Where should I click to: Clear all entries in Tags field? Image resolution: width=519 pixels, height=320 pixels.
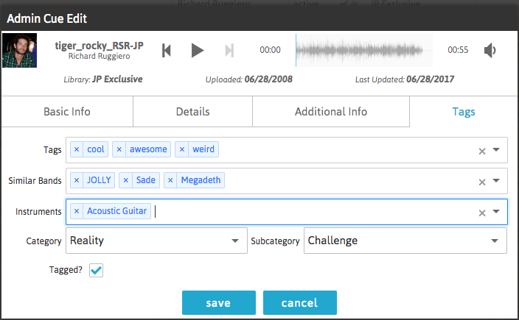pos(482,152)
